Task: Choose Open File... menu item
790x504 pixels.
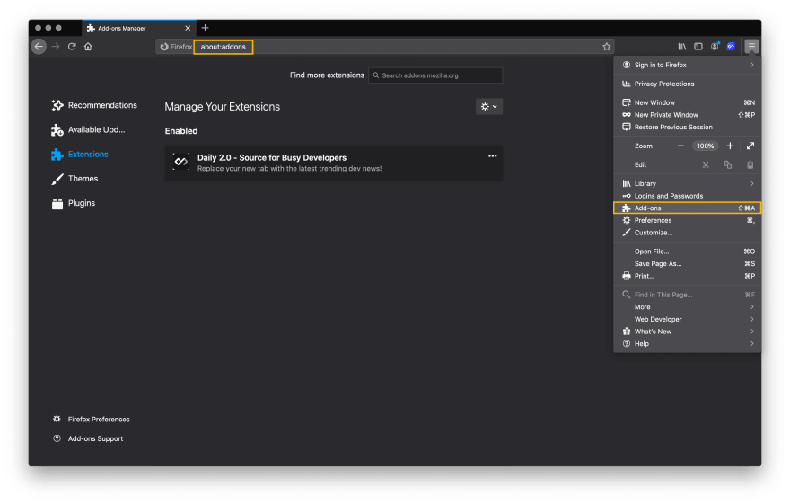Action: [688, 251]
